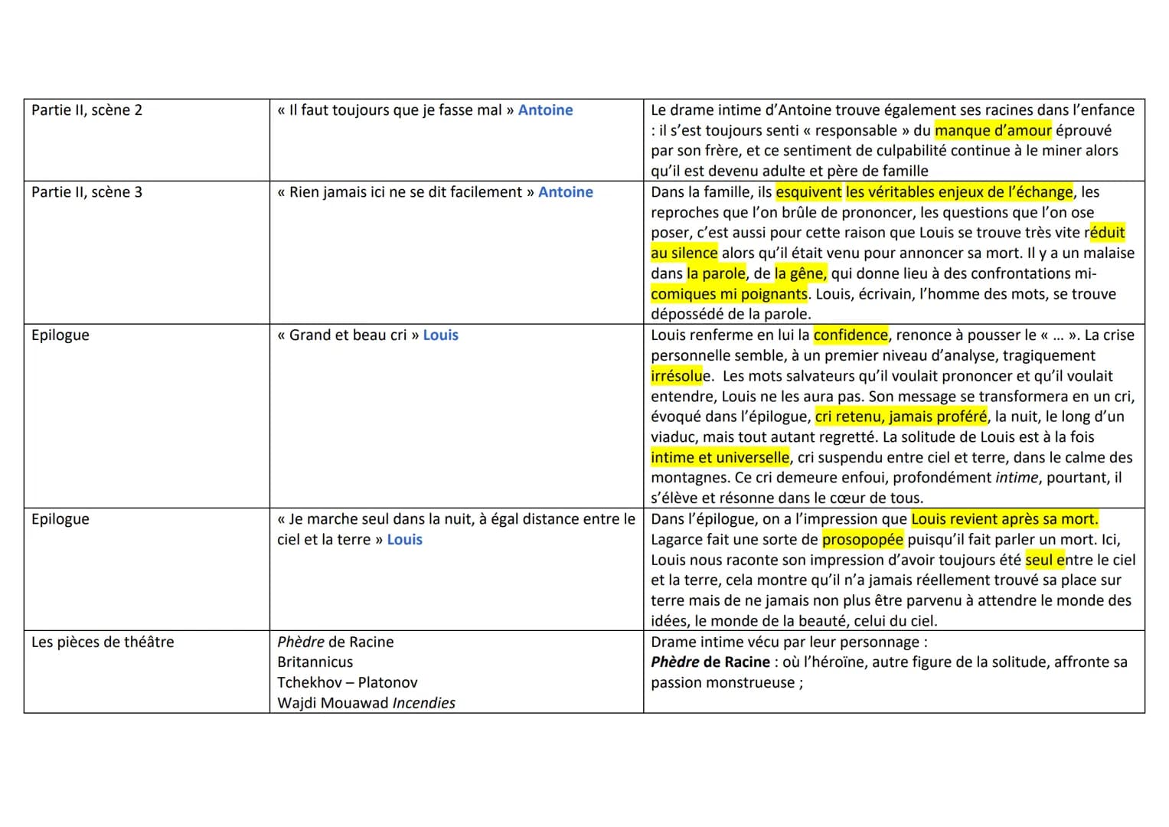Click 'Wajdi Mouawad Incendies' list entry

pos(366,703)
